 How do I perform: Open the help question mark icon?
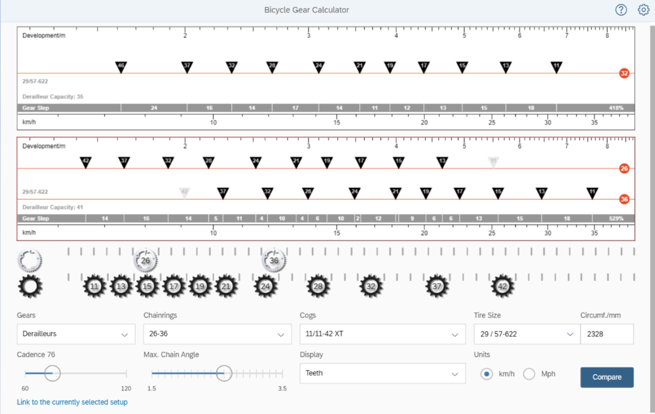621,10
